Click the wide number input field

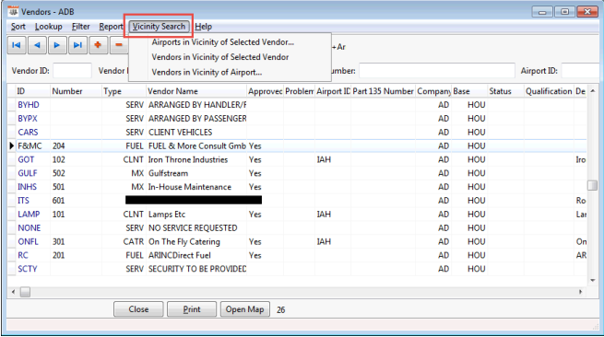pyautogui.click(x=437, y=71)
